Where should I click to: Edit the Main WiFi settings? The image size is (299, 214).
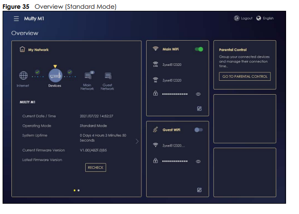199,109
